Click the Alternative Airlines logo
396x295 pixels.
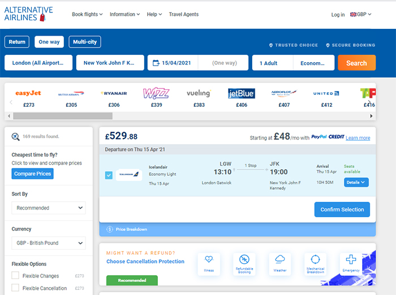point(28,14)
